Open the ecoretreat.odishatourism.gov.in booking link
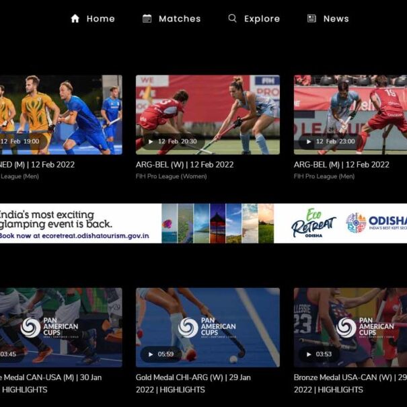The height and width of the screenshot is (407, 407). click(96, 235)
